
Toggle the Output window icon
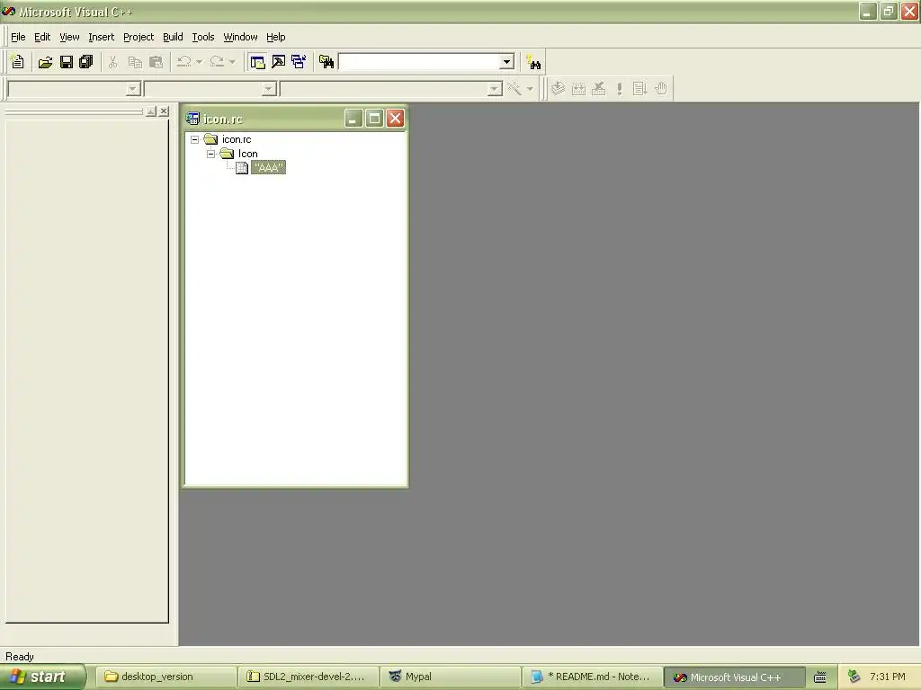click(x=279, y=62)
